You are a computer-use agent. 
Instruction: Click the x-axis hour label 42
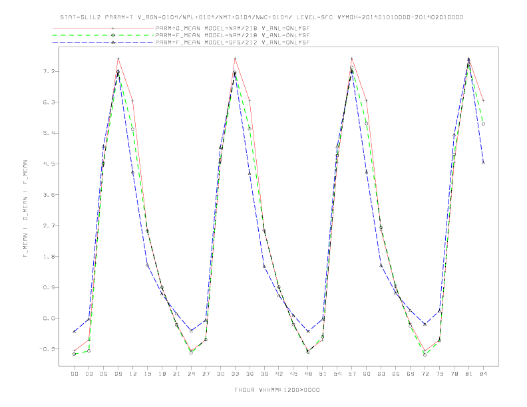tap(279, 374)
